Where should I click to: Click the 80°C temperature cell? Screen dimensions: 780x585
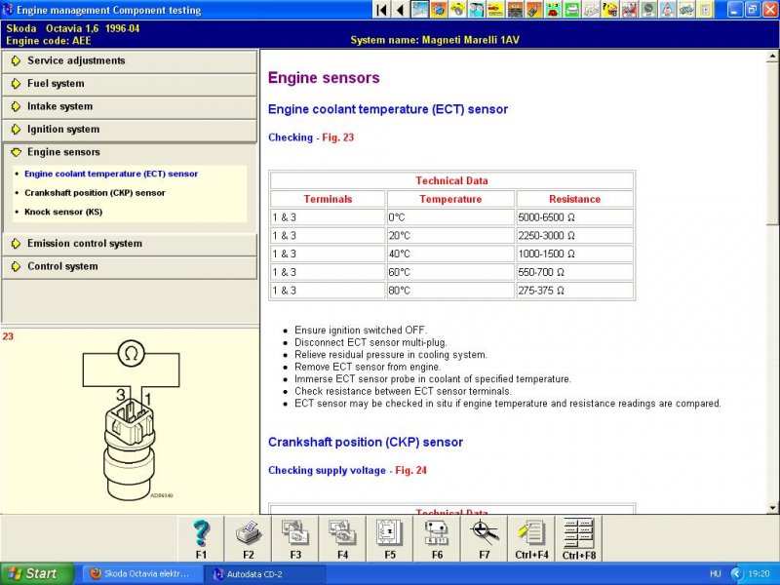point(450,291)
